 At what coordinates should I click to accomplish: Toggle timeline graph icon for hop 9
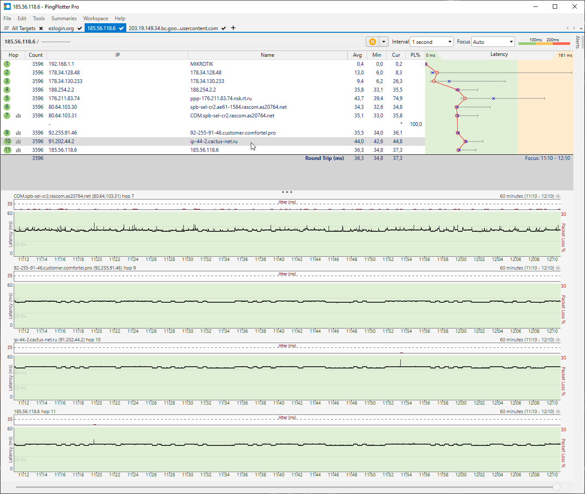tap(18, 133)
